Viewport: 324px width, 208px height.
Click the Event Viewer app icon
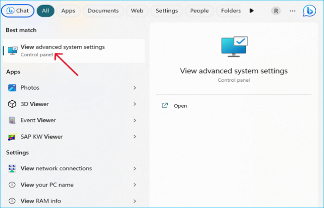tap(12, 120)
